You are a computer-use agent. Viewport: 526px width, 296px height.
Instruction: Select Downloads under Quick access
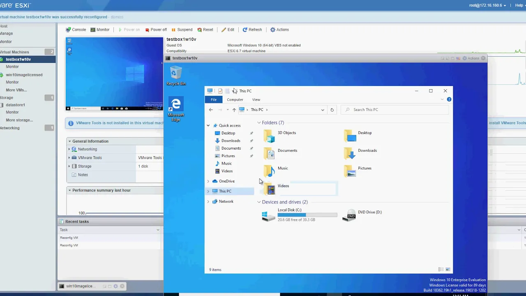click(231, 141)
